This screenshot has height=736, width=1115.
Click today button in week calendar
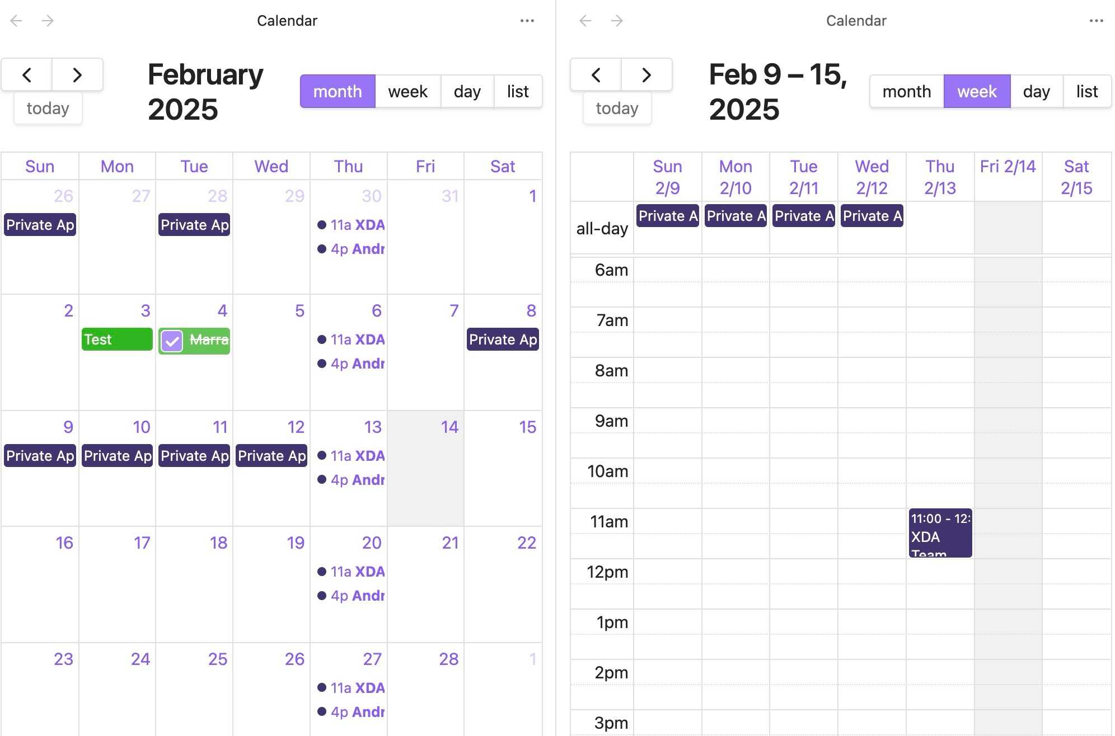(617, 108)
